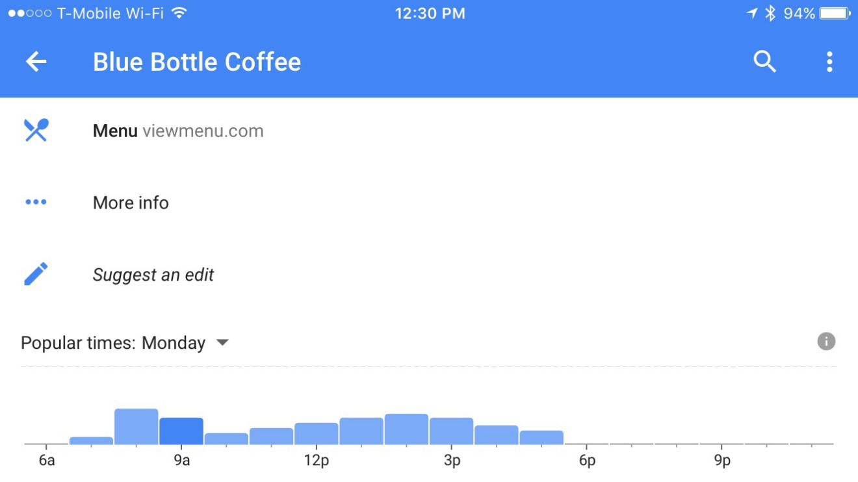The height and width of the screenshot is (482, 858).
Task: Open search with the magnifier icon
Action: click(764, 62)
